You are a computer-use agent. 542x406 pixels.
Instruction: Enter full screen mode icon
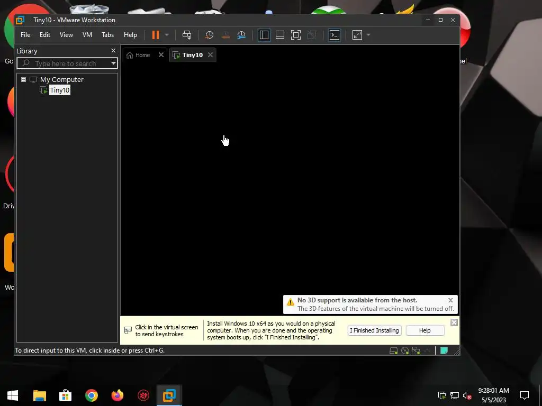coord(296,35)
